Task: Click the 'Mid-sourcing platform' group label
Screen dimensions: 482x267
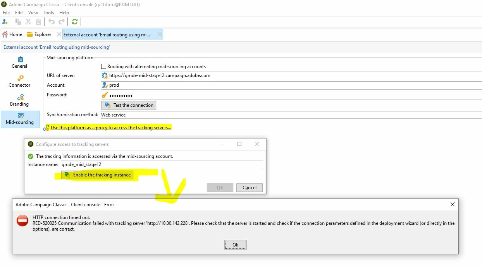Action: click(70, 58)
